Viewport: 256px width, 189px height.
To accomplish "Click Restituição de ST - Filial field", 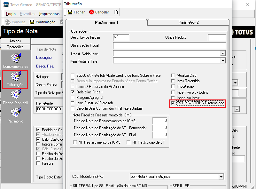I will [x=160, y=135].
